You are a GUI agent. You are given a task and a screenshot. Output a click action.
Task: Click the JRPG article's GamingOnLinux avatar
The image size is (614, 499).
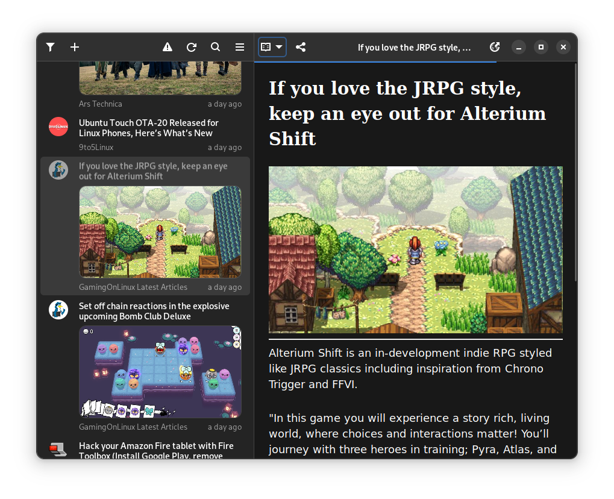(58, 170)
